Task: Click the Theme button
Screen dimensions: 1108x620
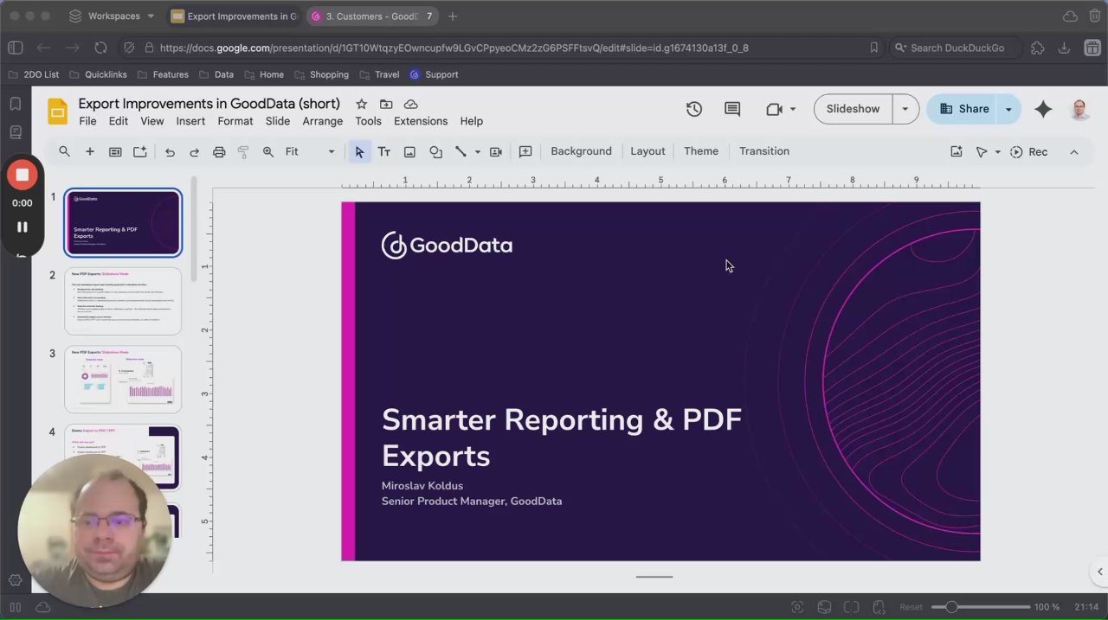Action: (701, 151)
